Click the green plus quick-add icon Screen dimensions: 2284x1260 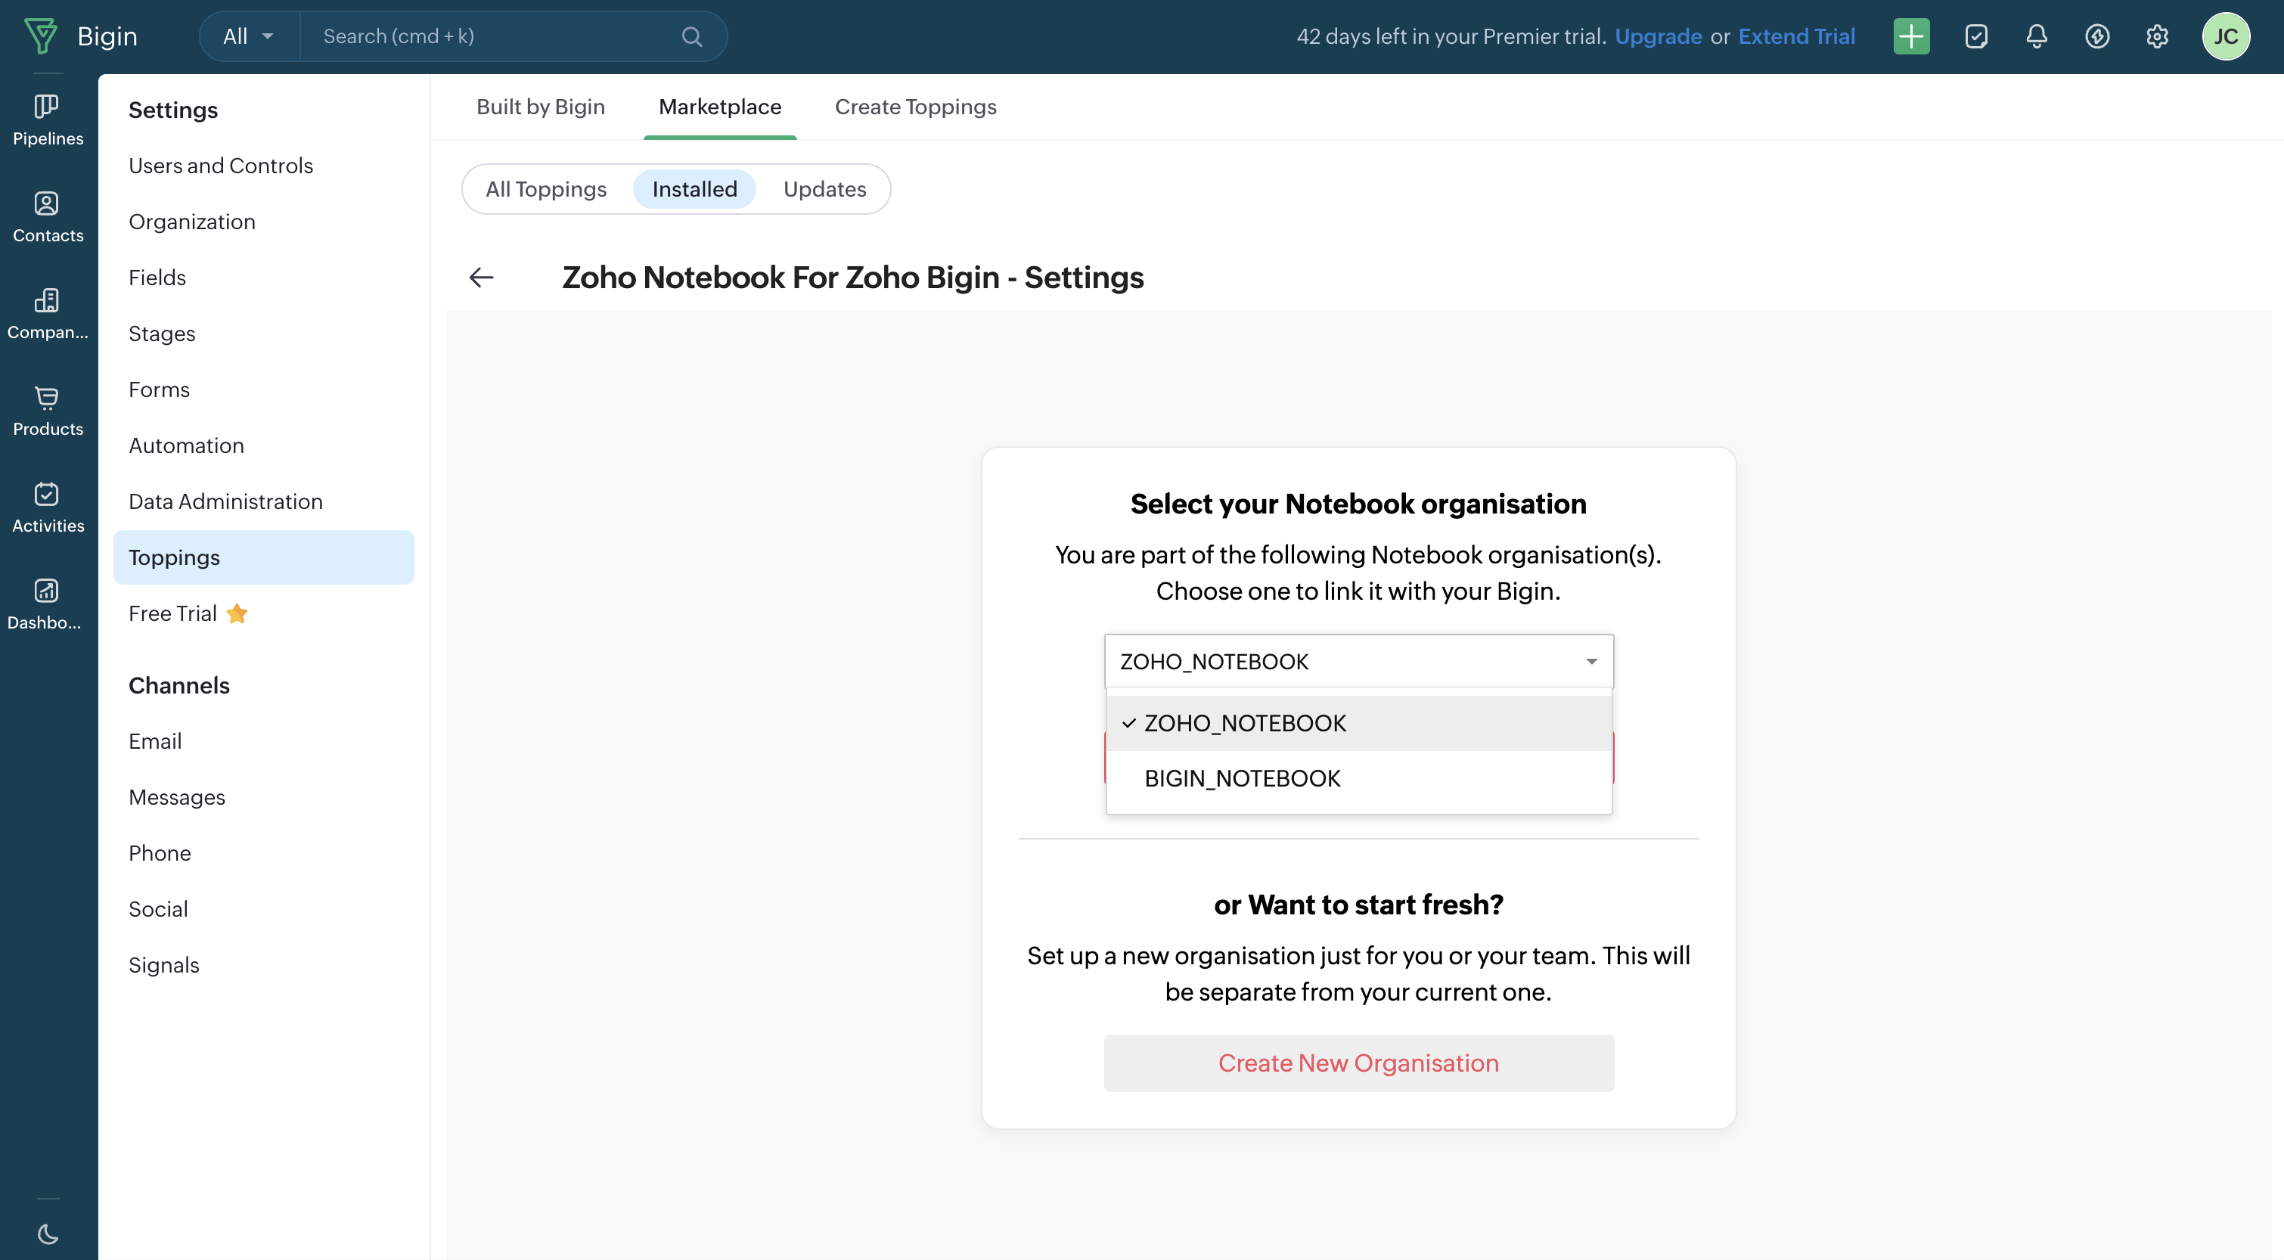(x=1910, y=36)
